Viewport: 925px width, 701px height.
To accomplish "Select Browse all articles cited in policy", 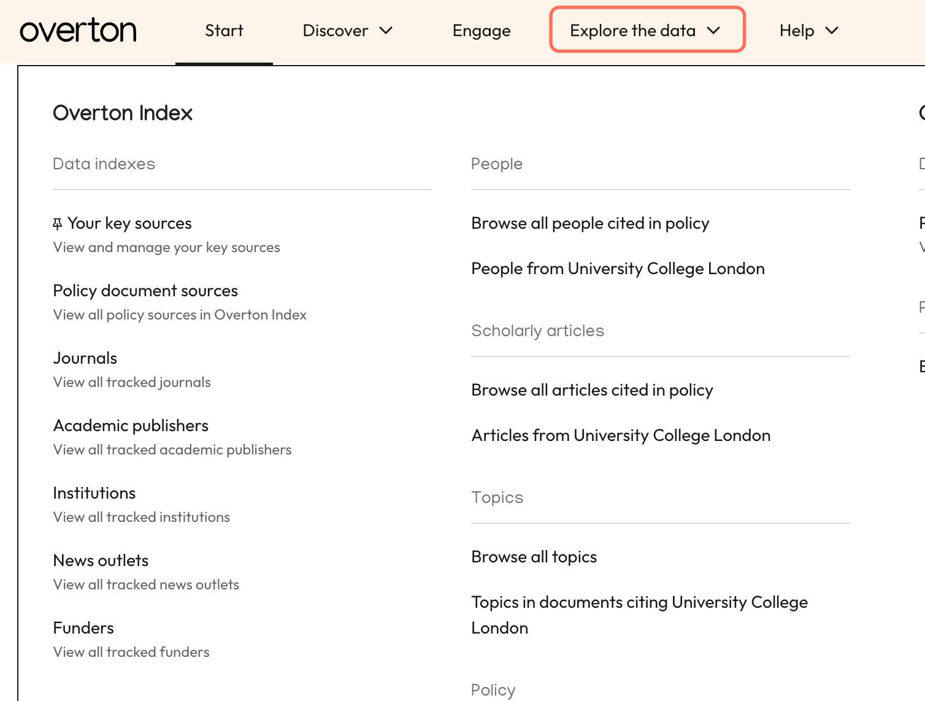I will pyautogui.click(x=592, y=390).
